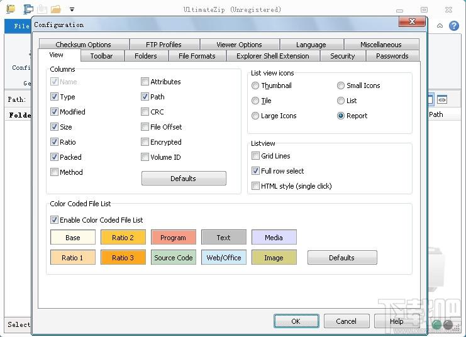
Task: Select the Small Icons list view option
Action: (341, 86)
